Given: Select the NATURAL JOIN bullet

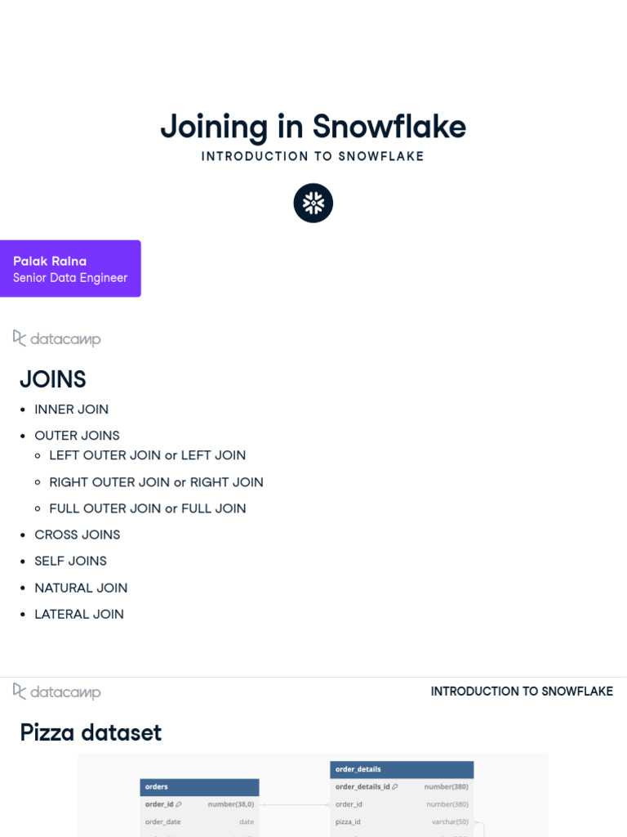Looking at the screenshot, I should click(82, 588).
